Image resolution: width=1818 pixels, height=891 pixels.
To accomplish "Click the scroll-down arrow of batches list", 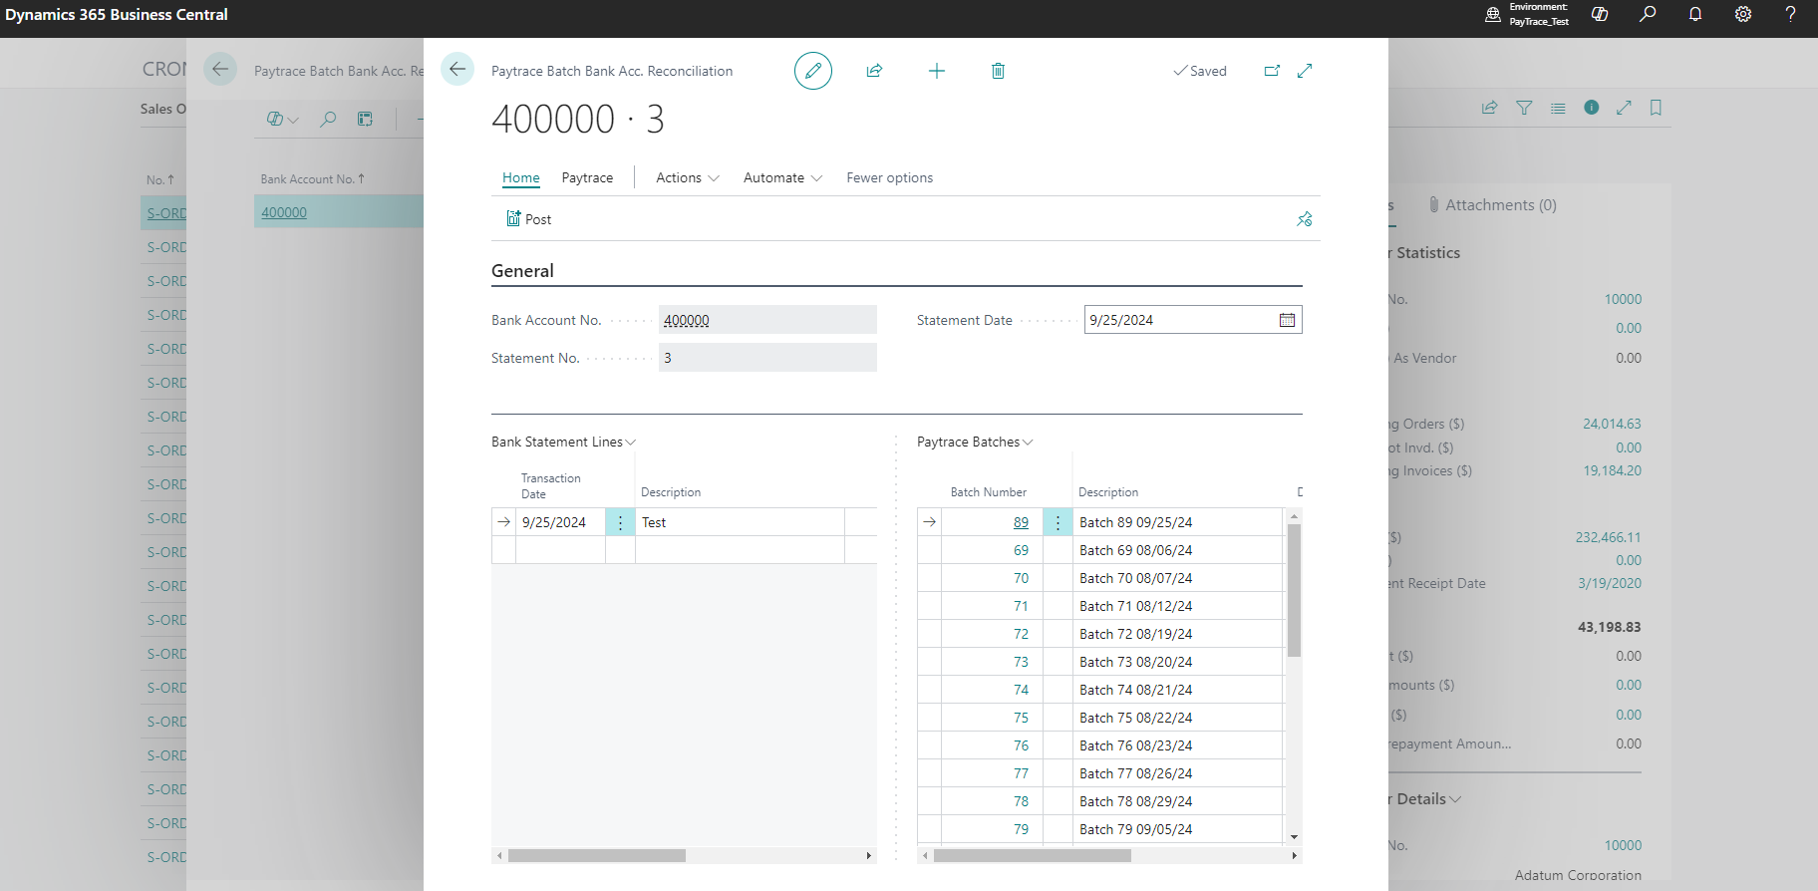I will point(1294,837).
